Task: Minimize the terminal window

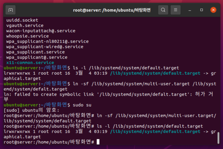Action: coord(190,10)
